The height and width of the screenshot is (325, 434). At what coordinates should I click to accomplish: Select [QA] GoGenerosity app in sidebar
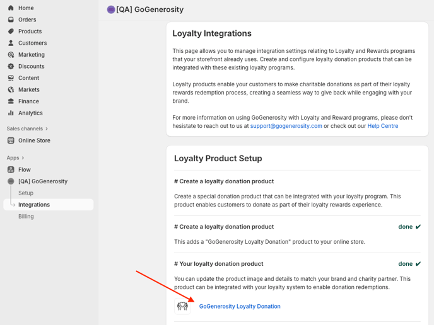pyautogui.click(x=43, y=181)
